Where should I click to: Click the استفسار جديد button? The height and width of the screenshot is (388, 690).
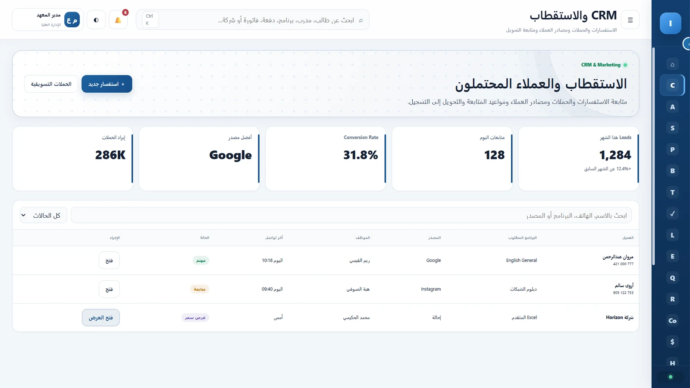(x=107, y=84)
